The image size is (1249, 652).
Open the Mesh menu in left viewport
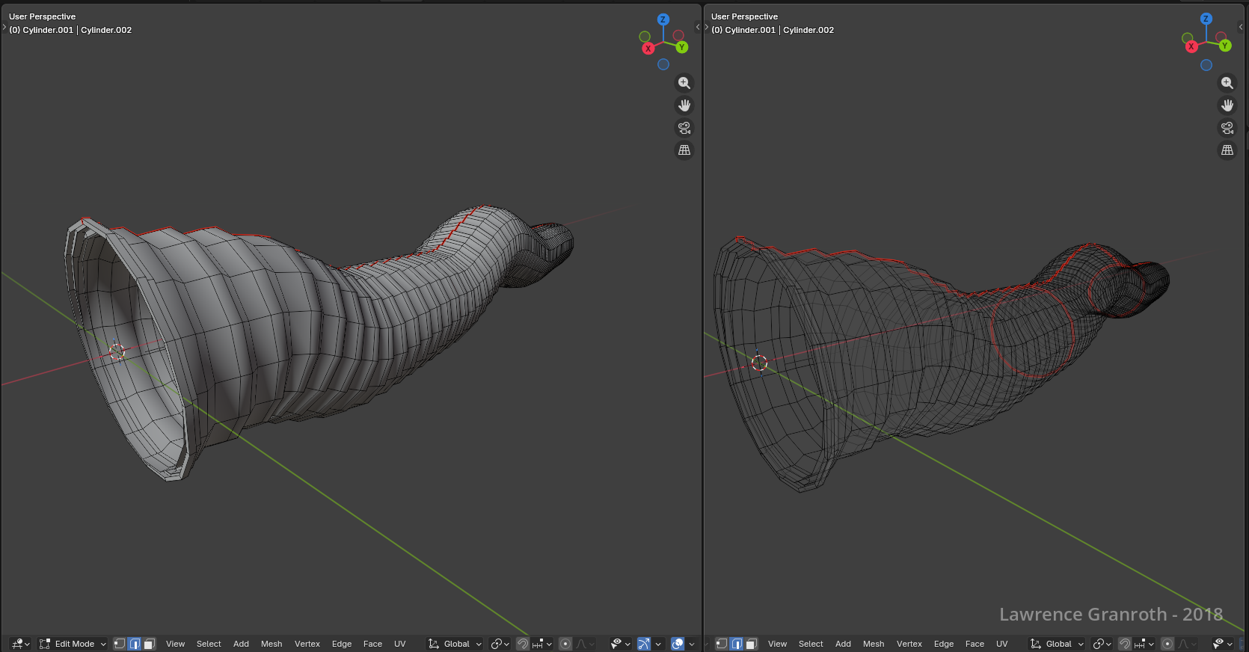pos(271,644)
